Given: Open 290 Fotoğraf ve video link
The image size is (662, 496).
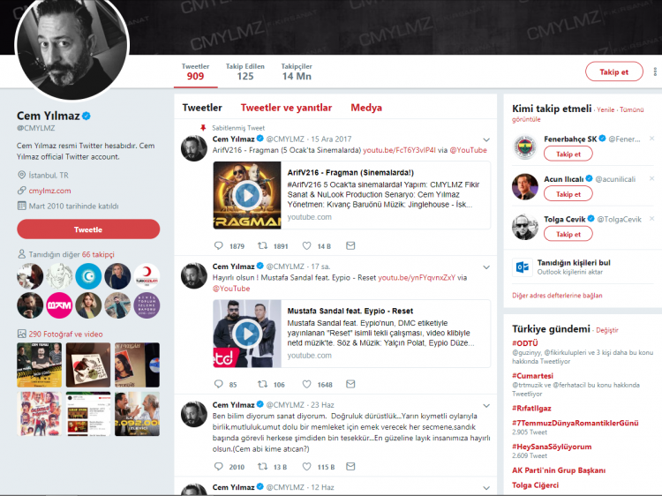Looking at the screenshot, I should pyautogui.click(x=65, y=334).
